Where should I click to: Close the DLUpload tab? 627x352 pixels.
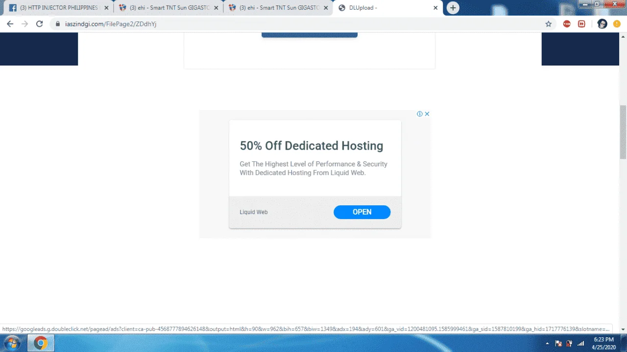(x=435, y=8)
